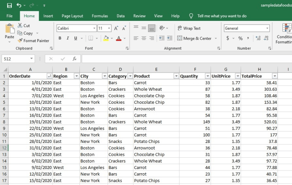Open the Category column filter arrow
Viewport: 292px width, 185px height.
(130, 76)
